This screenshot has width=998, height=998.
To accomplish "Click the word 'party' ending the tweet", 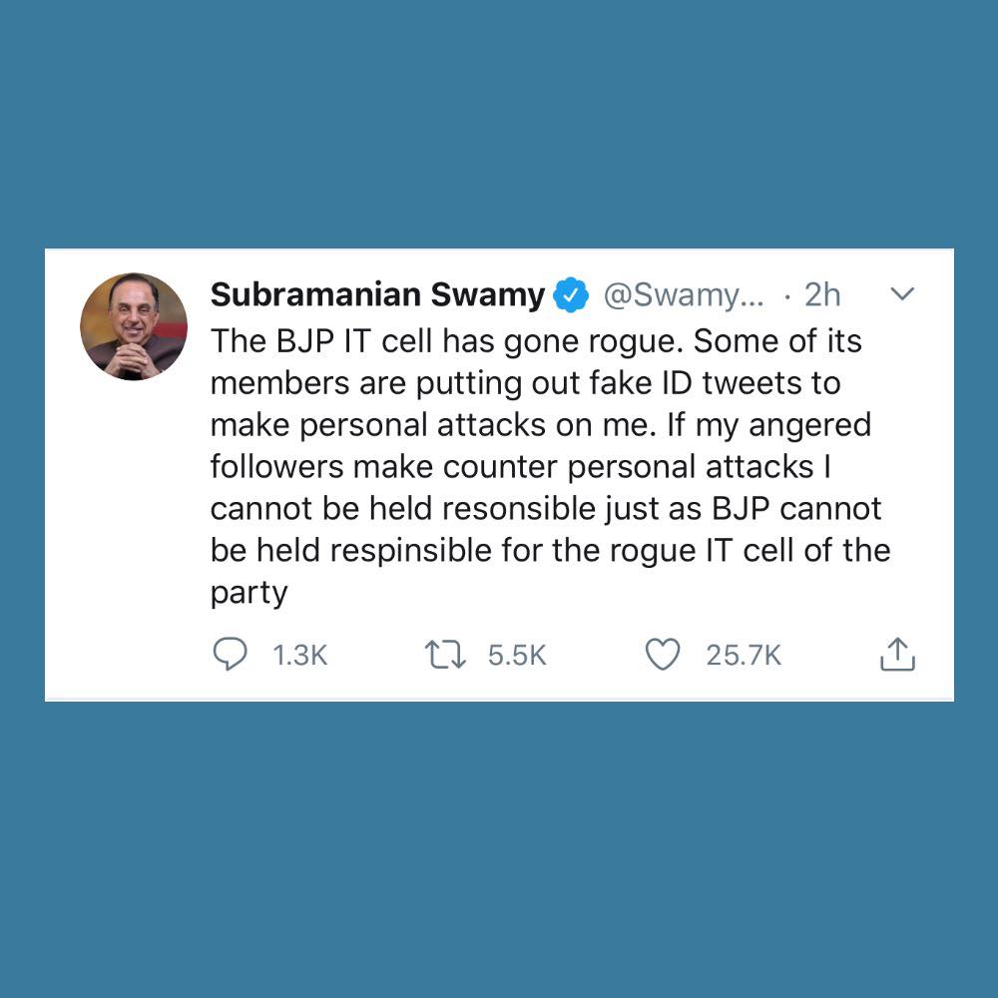I will (x=249, y=594).
